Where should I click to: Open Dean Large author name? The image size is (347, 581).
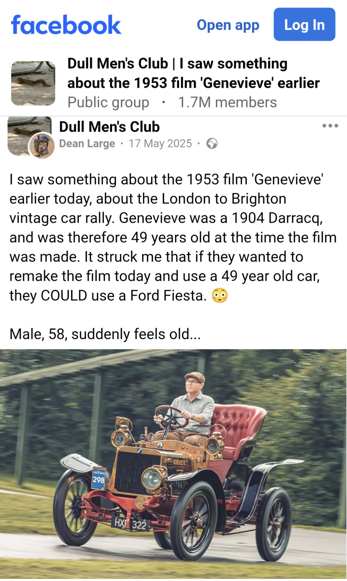point(87,143)
